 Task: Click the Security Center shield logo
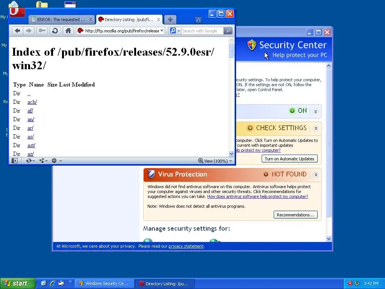pyautogui.click(x=252, y=45)
